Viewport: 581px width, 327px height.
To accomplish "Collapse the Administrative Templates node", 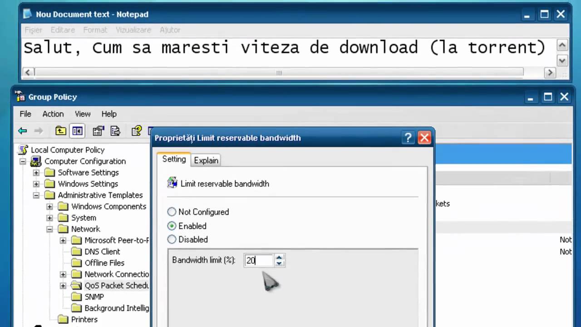I will pyautogui.click(x=36, y=195).
